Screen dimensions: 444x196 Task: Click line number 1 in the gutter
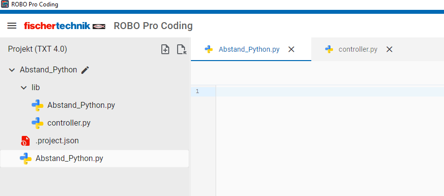click(x=197, y=92)
